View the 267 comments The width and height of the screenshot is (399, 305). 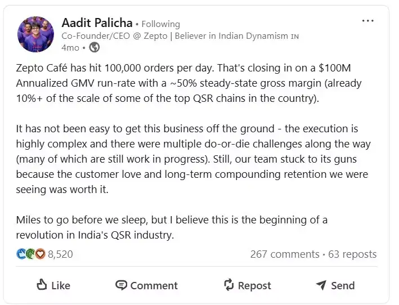(x=285, y=254)
